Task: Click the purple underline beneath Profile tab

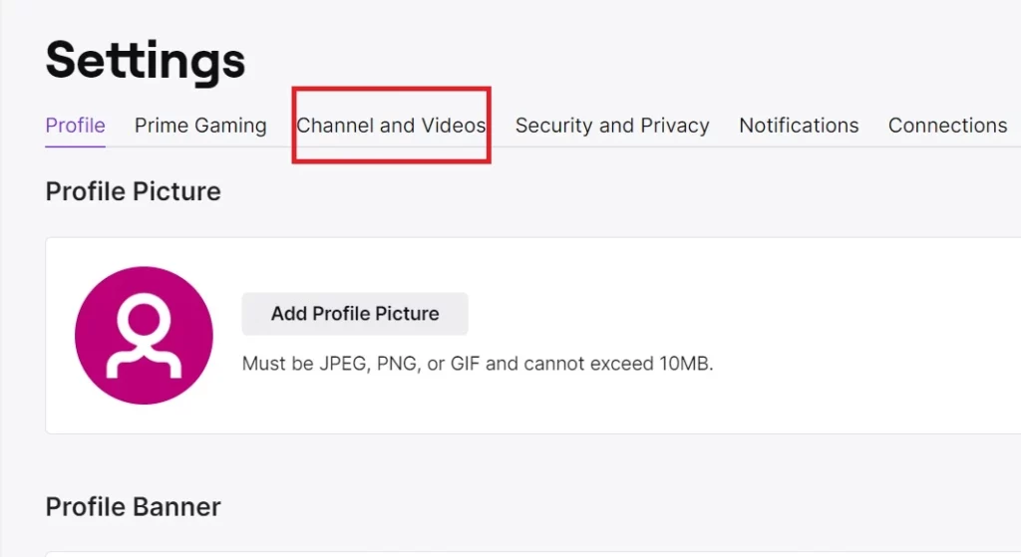Action: [75, 146]
